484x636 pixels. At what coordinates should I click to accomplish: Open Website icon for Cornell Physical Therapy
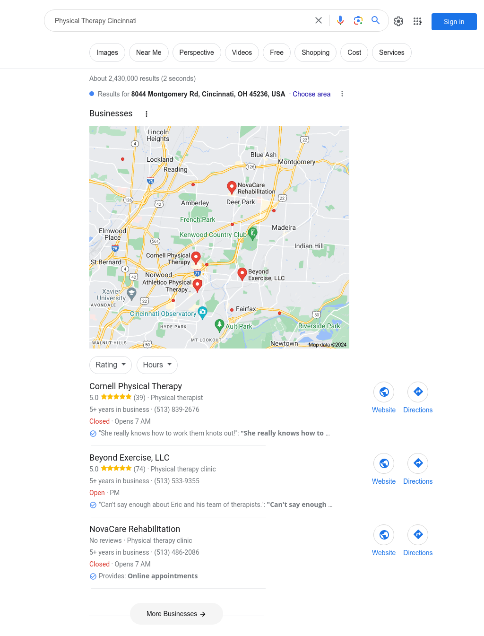click(x=384, y=392)
